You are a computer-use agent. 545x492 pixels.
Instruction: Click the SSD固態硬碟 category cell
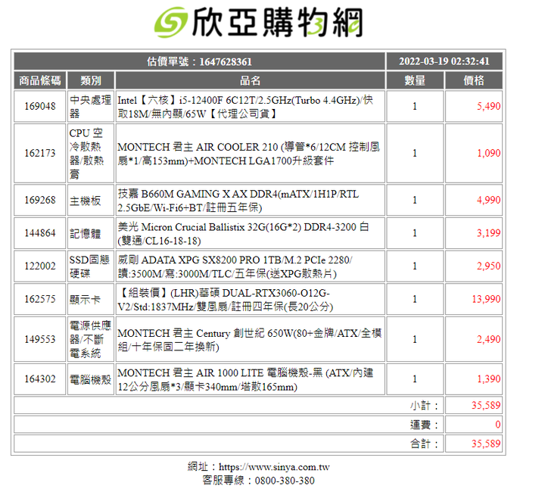(89, 266)
